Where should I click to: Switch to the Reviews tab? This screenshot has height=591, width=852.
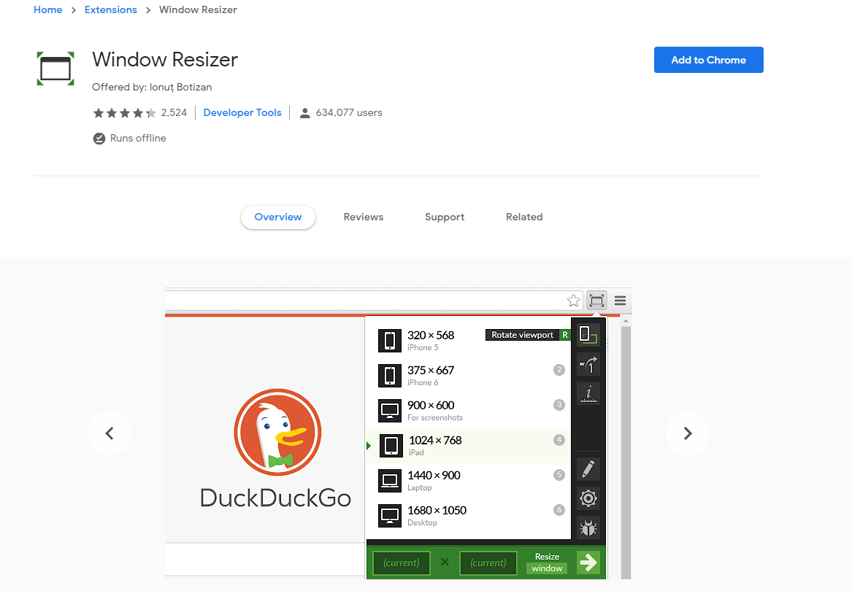[x=363, y=217]
